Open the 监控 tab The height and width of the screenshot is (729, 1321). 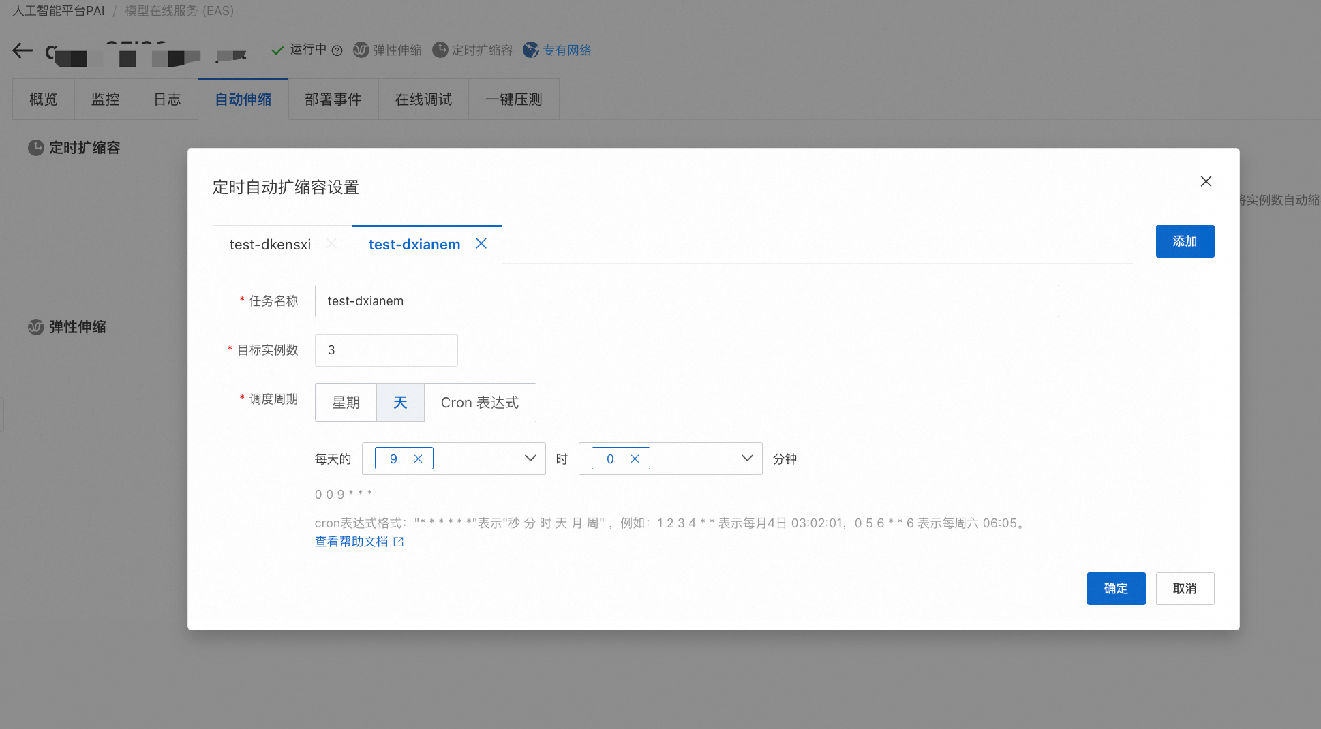(x=105, y=99)
